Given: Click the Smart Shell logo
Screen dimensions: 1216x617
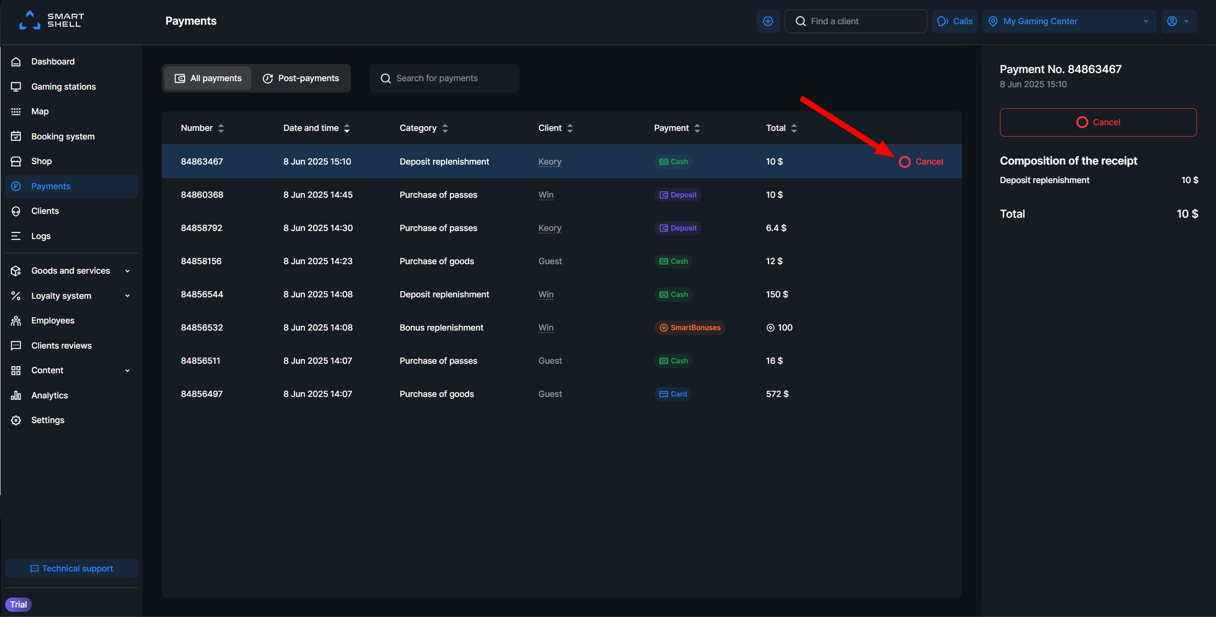Looking at the screenshot, I should pyautogui.click(x=52, y=20).
